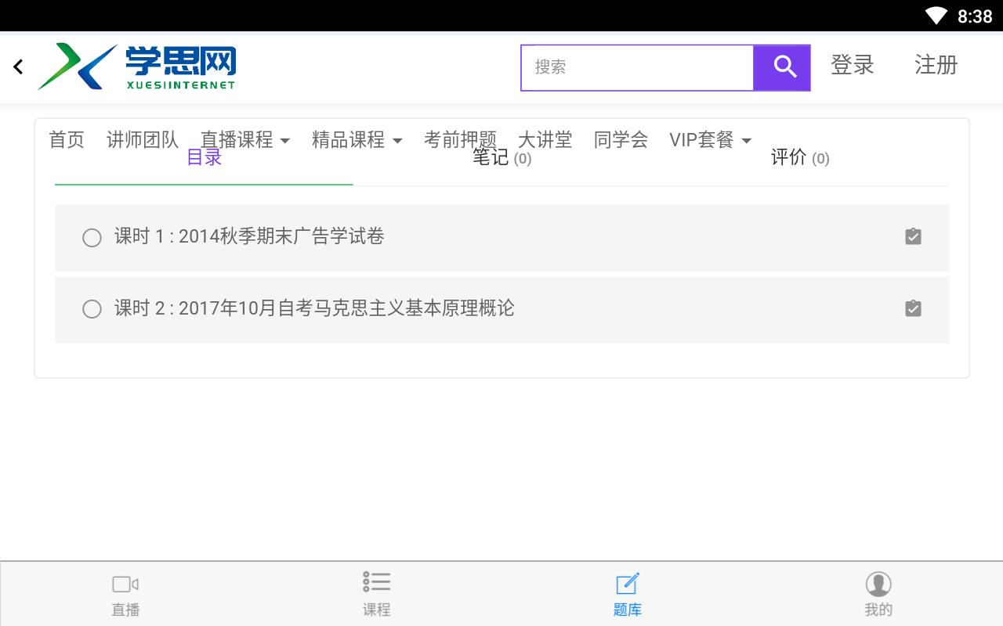Screen dimensions: 1003x626
Task: Open 大讲堂 in navigation menu
Action: tap(545, 140)
